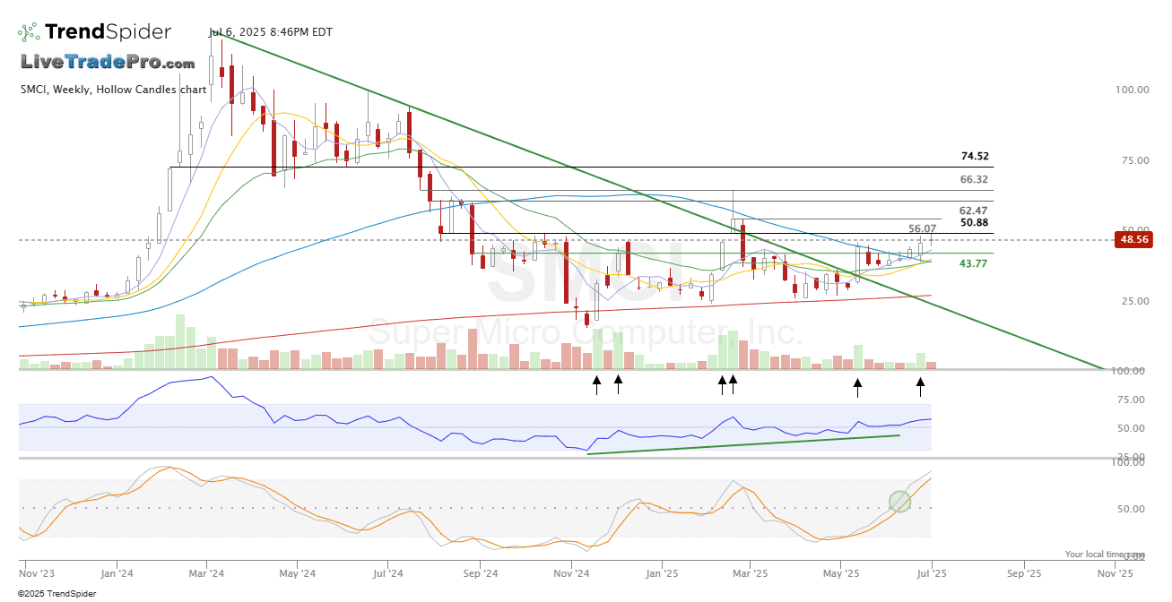Click the 75.00 label on the RSI panel

1133,400
